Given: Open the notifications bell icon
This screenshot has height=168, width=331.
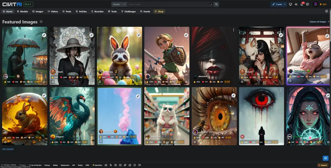Looking at the screenshot, I should point(302,4).
